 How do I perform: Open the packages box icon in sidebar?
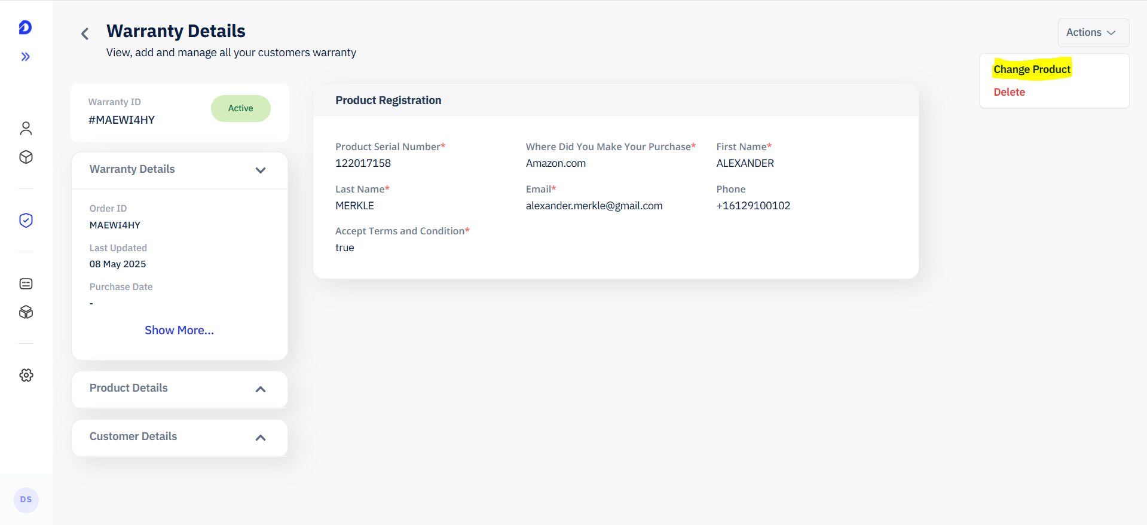[x=26, y=312]
